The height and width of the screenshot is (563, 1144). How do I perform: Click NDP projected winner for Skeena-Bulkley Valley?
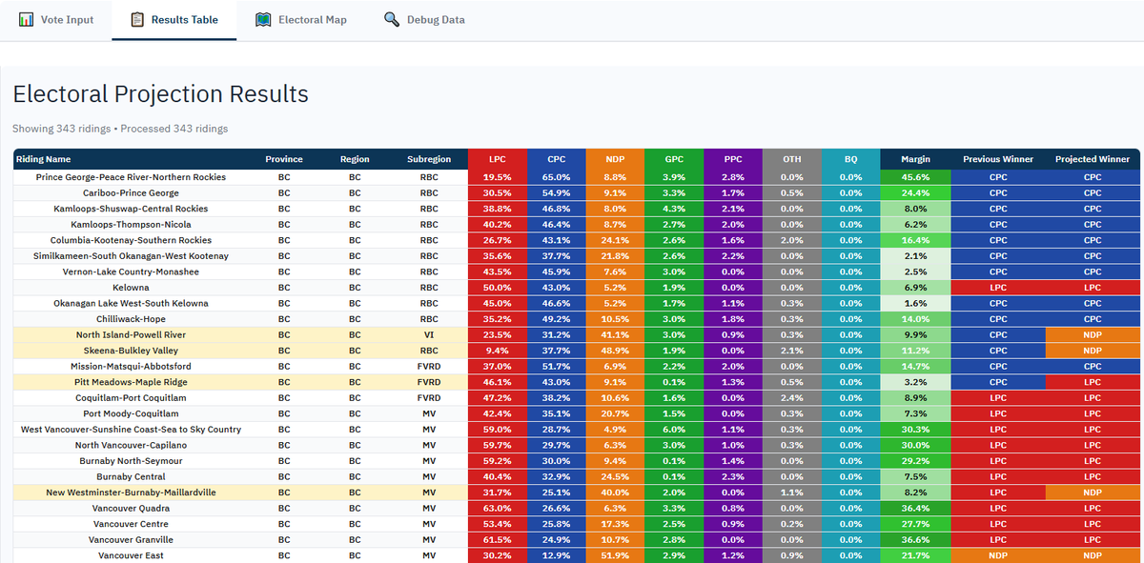(x=1093, y=350)
